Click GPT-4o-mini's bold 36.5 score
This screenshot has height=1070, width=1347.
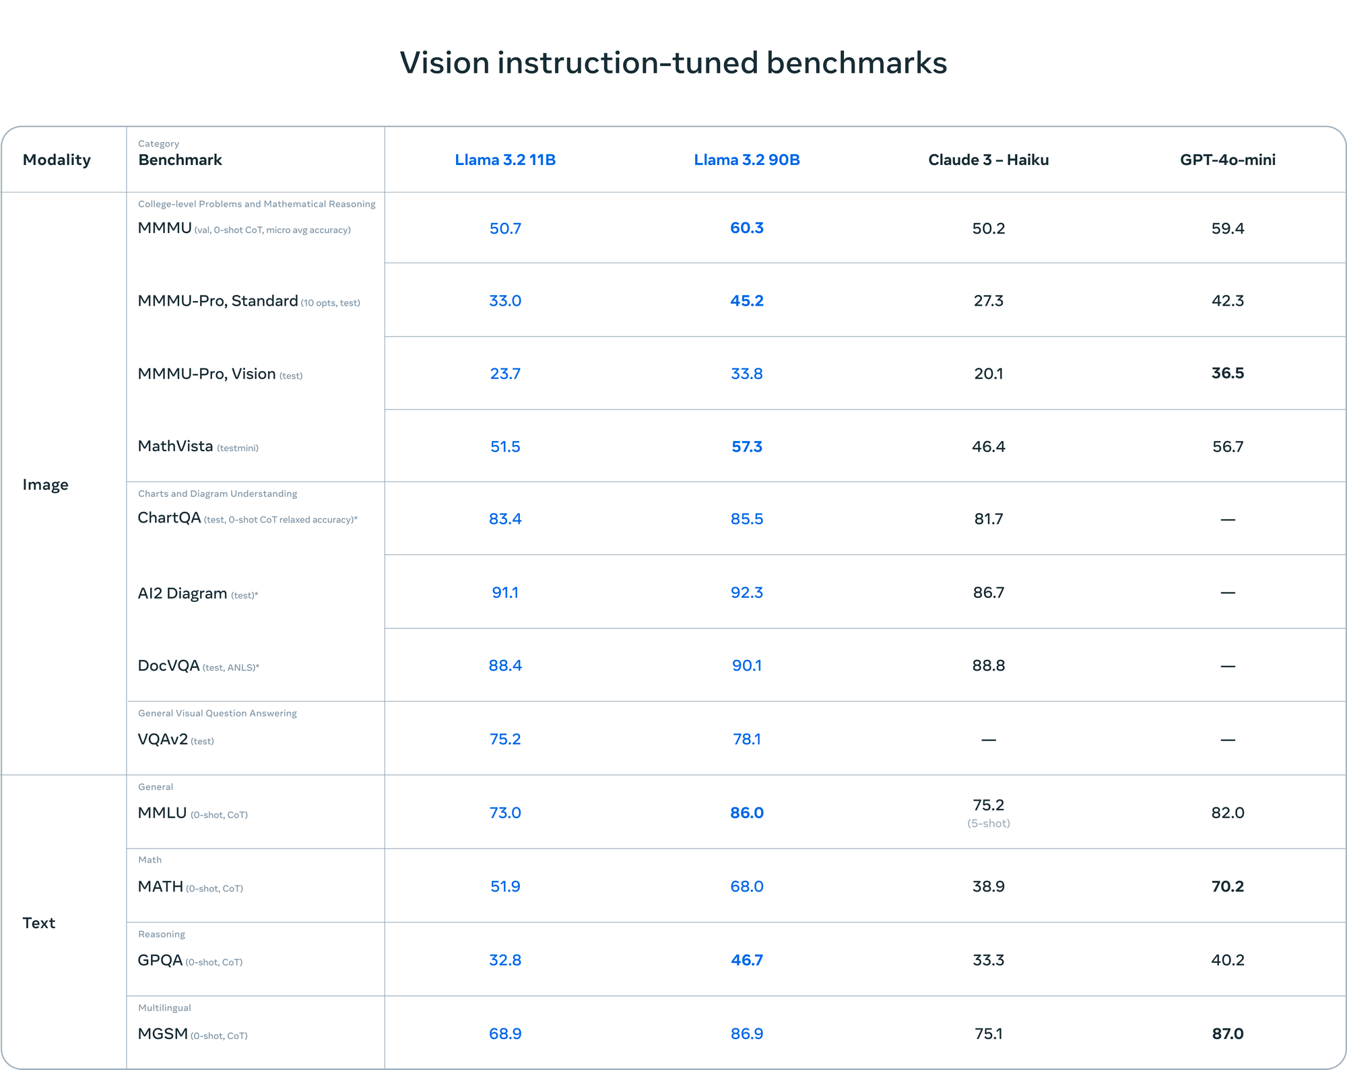[x=1227, y=373]
